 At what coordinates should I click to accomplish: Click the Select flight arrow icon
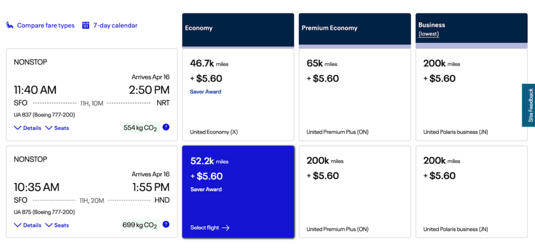point(226,228)
